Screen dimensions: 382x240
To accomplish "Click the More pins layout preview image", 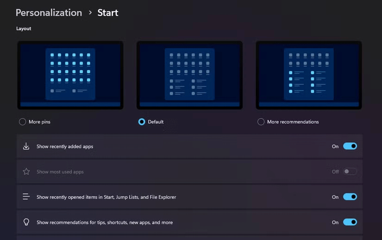I will 70,75.
